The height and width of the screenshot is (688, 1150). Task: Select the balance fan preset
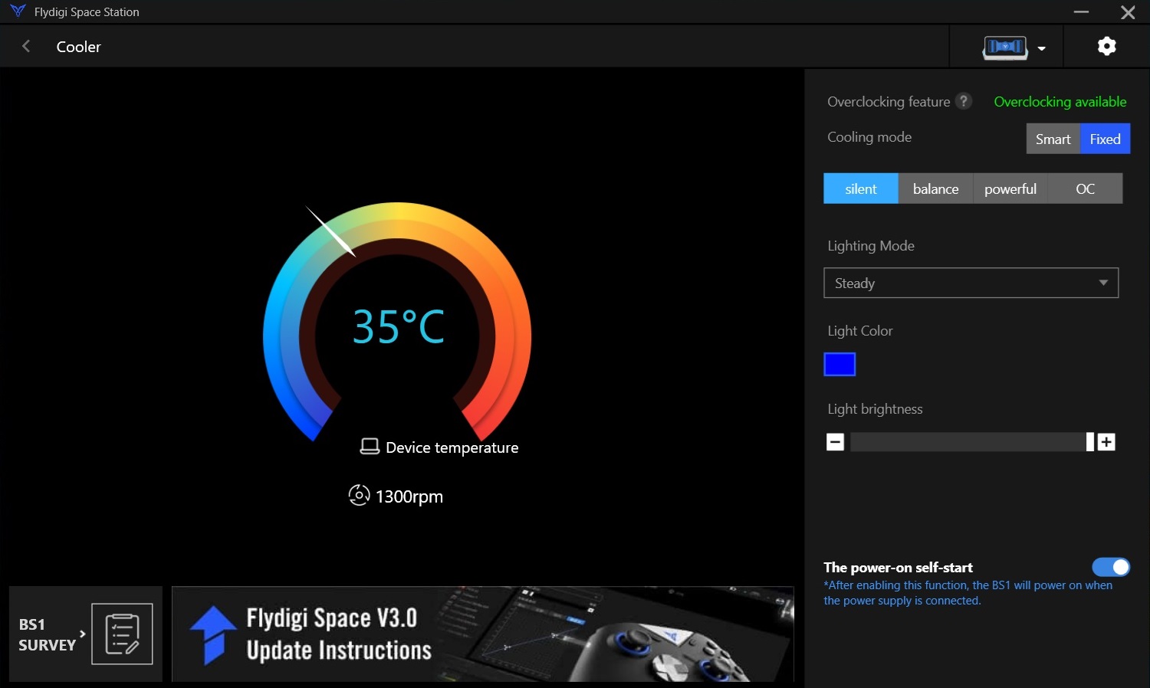tap(935, 188)
